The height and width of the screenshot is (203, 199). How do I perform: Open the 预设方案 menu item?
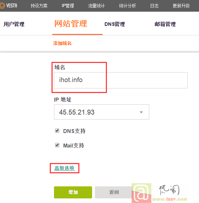[x=39, y=6]
